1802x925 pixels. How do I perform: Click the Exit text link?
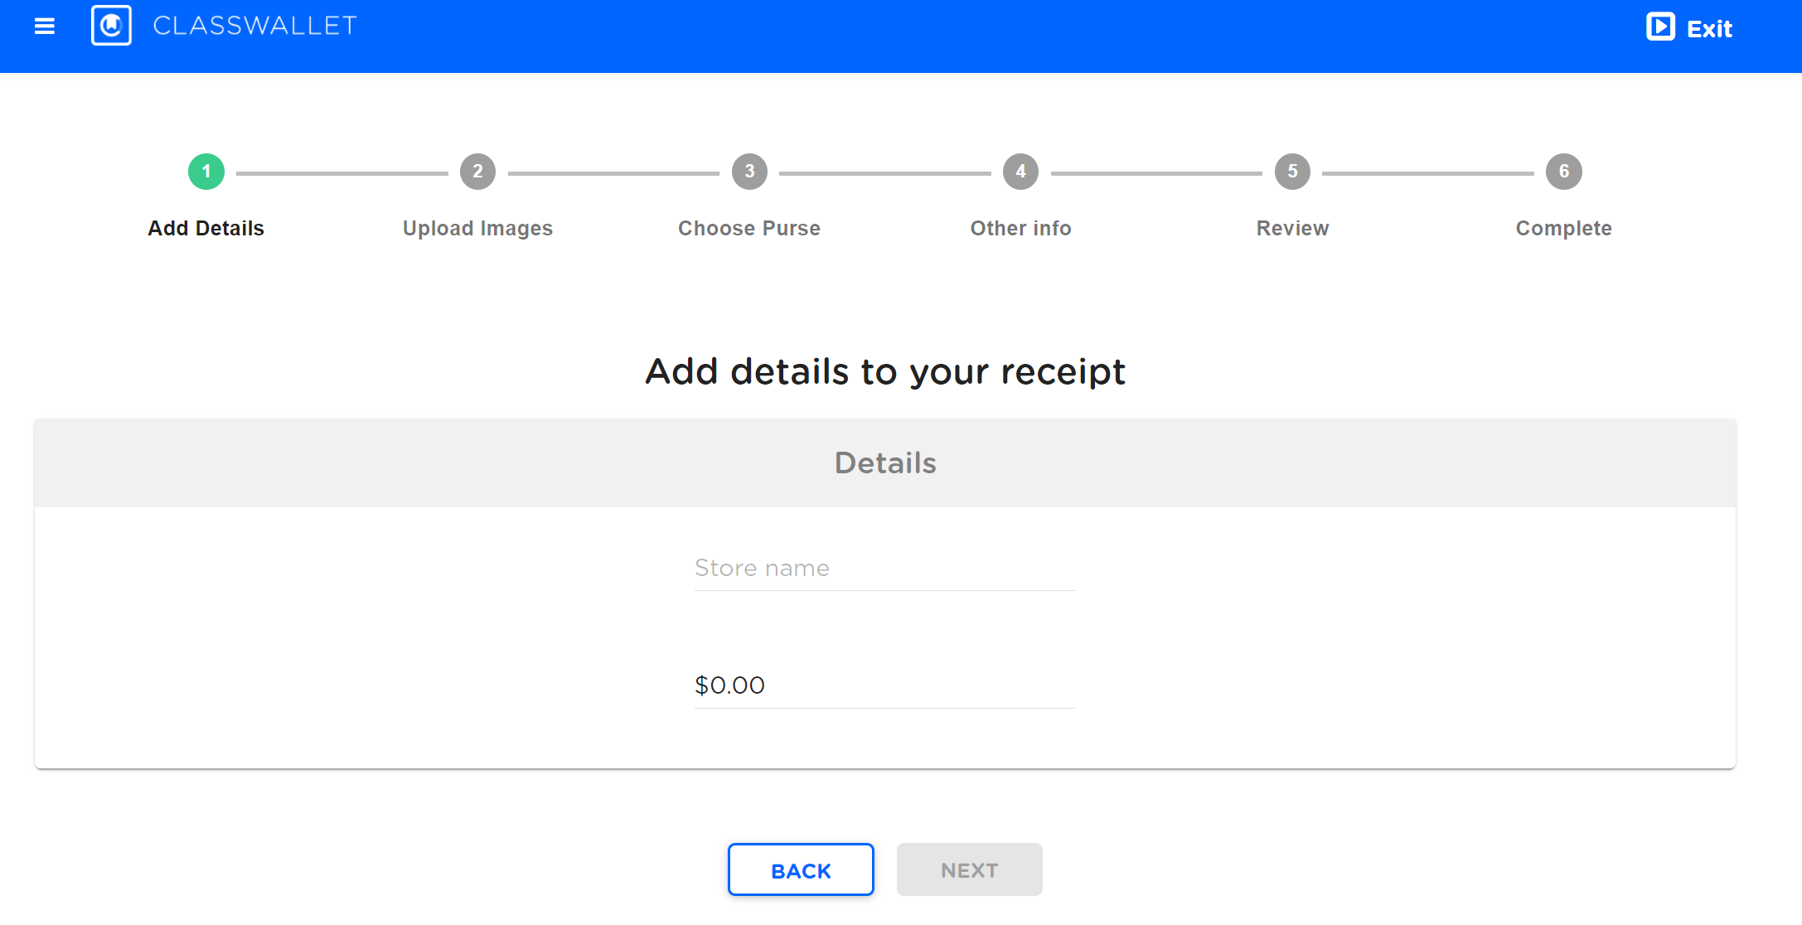[x=1710, y=27]
